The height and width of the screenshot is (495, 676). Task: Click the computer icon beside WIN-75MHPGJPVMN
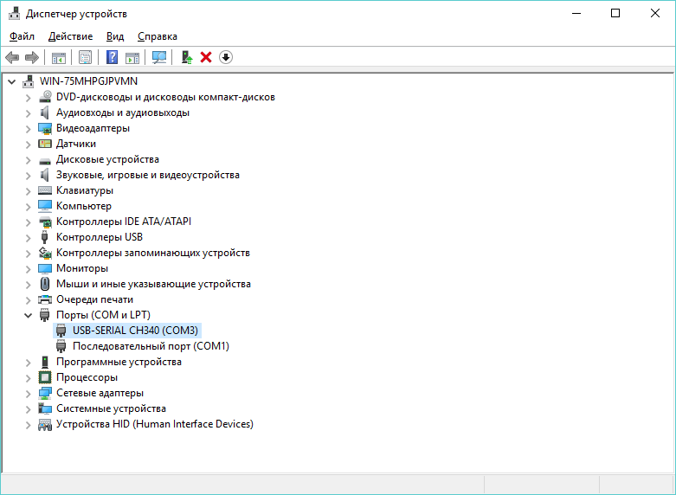28,81
